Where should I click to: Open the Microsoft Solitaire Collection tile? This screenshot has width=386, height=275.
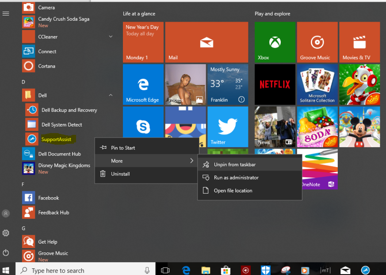(317, 84)
